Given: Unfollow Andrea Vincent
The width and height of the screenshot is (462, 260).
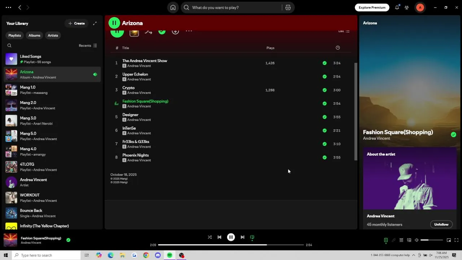Looking at the screenshot, I should coord(441,224).
